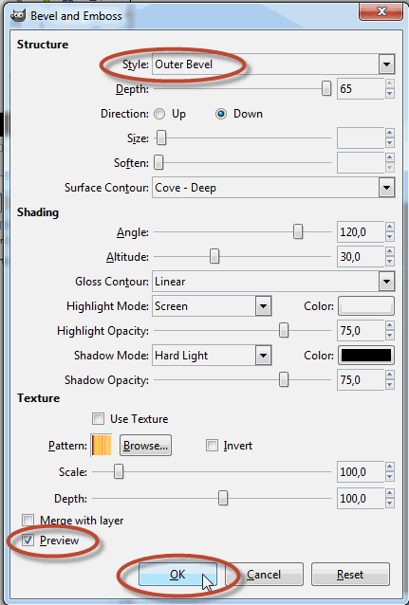This screenshot has width=409, height=605.
Task: Select the Up direction radio button
Action: pos(159,114)
